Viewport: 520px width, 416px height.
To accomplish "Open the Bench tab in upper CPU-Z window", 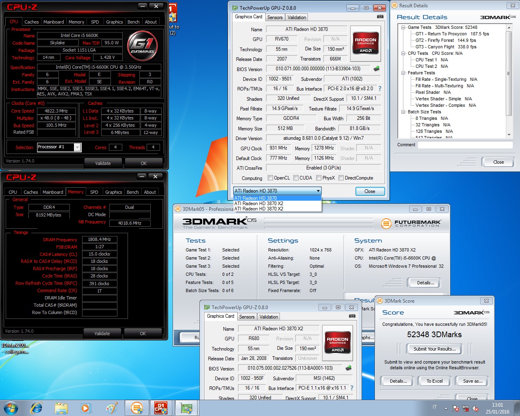I will tap(133, 22).
